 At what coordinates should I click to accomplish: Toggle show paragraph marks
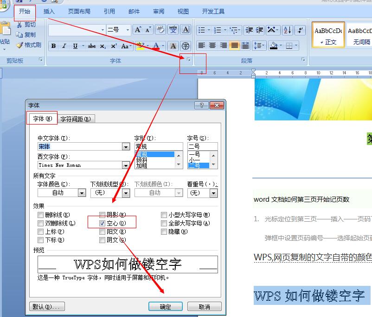[300, 30]
